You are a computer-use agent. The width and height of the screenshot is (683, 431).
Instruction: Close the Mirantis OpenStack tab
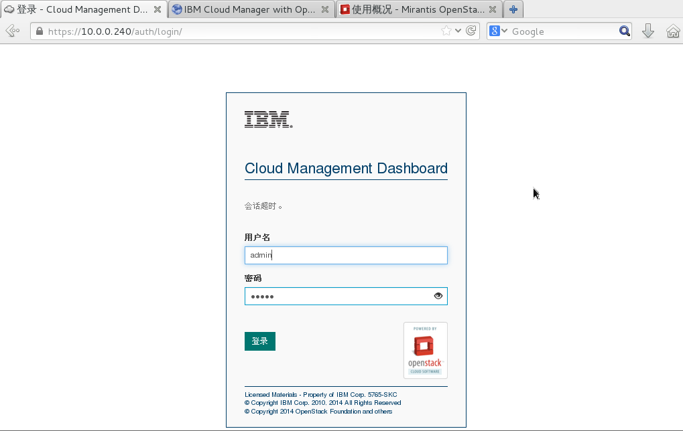tap(493, 9)
